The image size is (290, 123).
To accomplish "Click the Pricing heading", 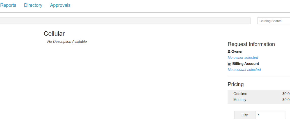I will click(x=236, y=84).
